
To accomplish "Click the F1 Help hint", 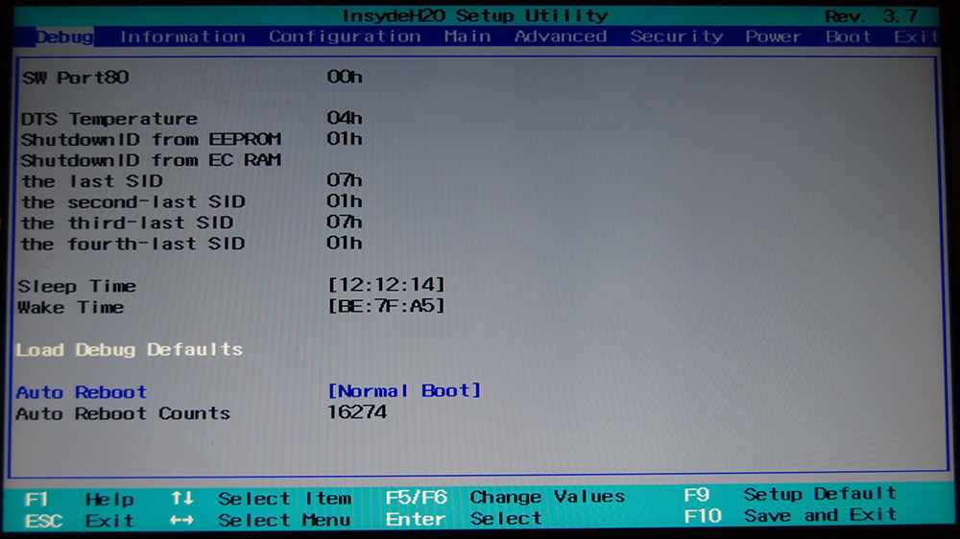I will click(x=79, y=500).
